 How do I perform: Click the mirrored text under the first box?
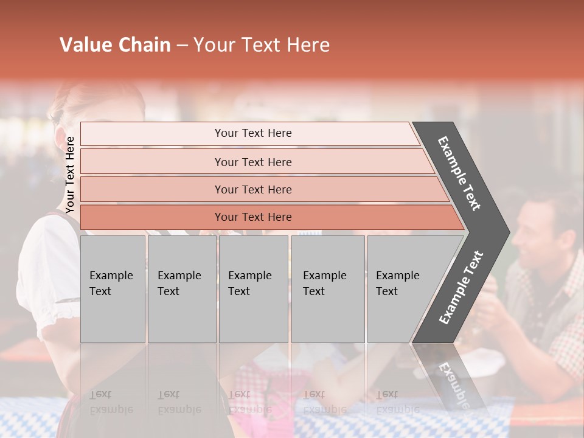point(111,402)
